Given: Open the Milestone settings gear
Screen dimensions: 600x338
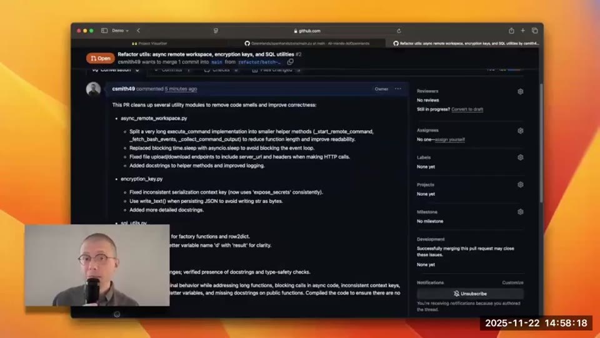Looking at the screenshot, I should coord(521,212).
